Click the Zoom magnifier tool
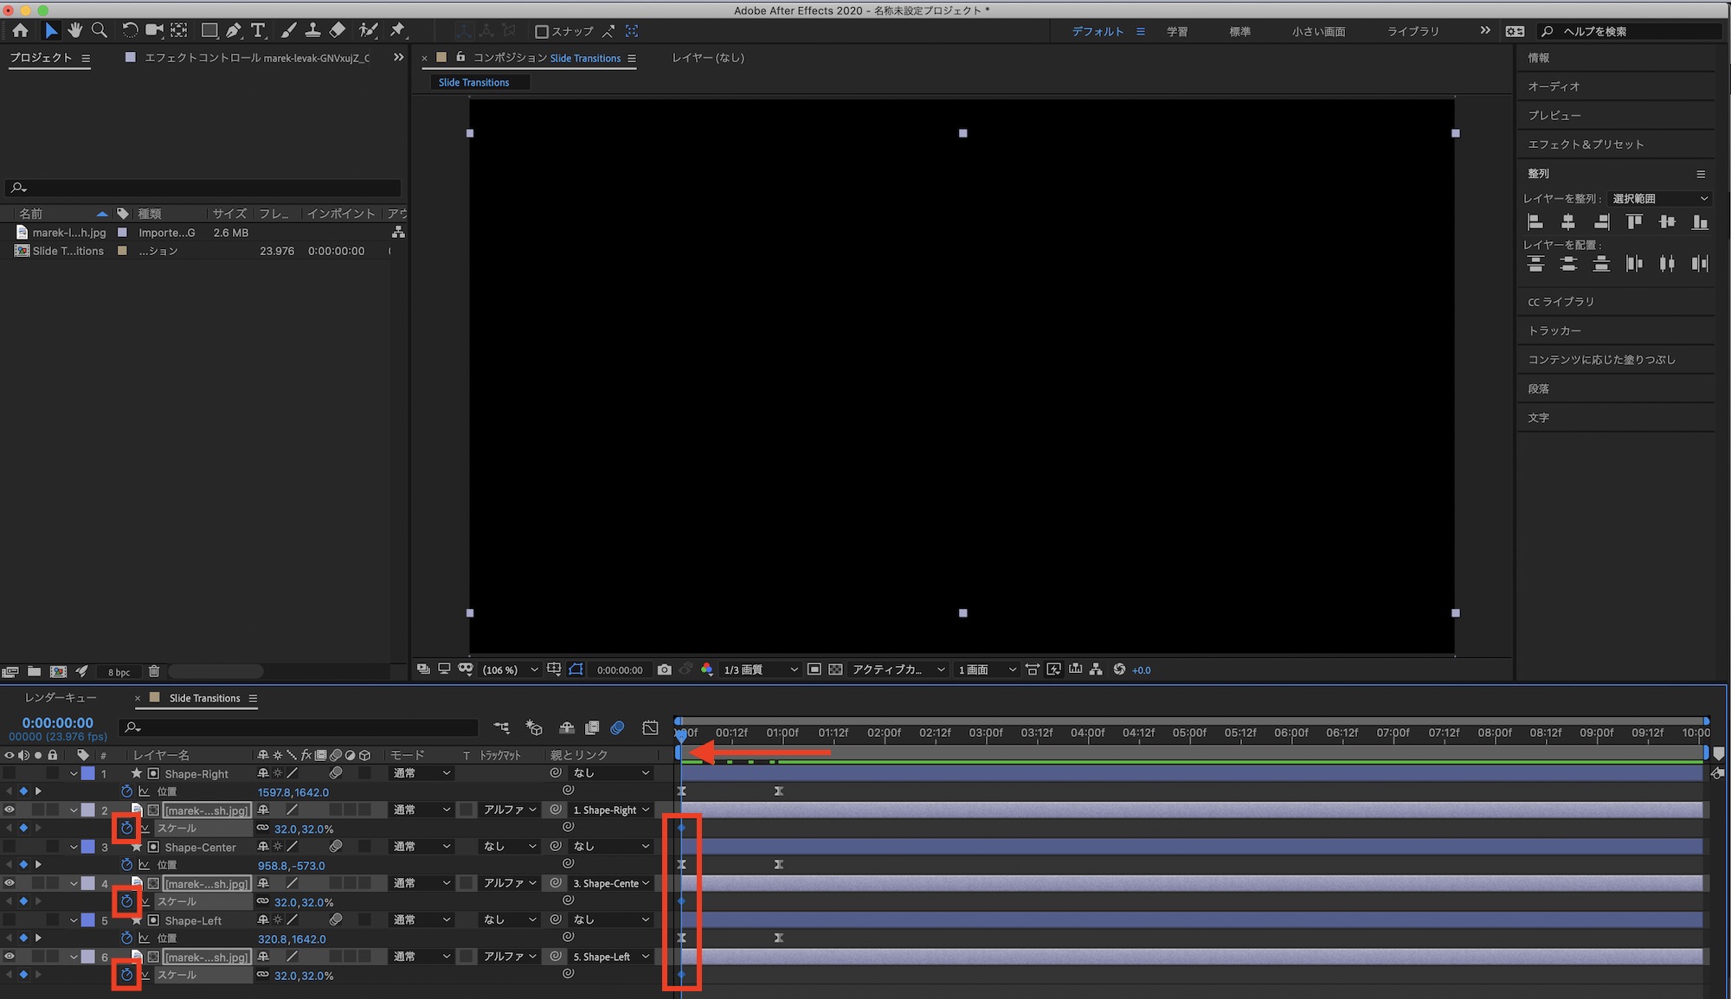Image resolution: width=1731 pixels, height=999 pixels. pos(100,30)
